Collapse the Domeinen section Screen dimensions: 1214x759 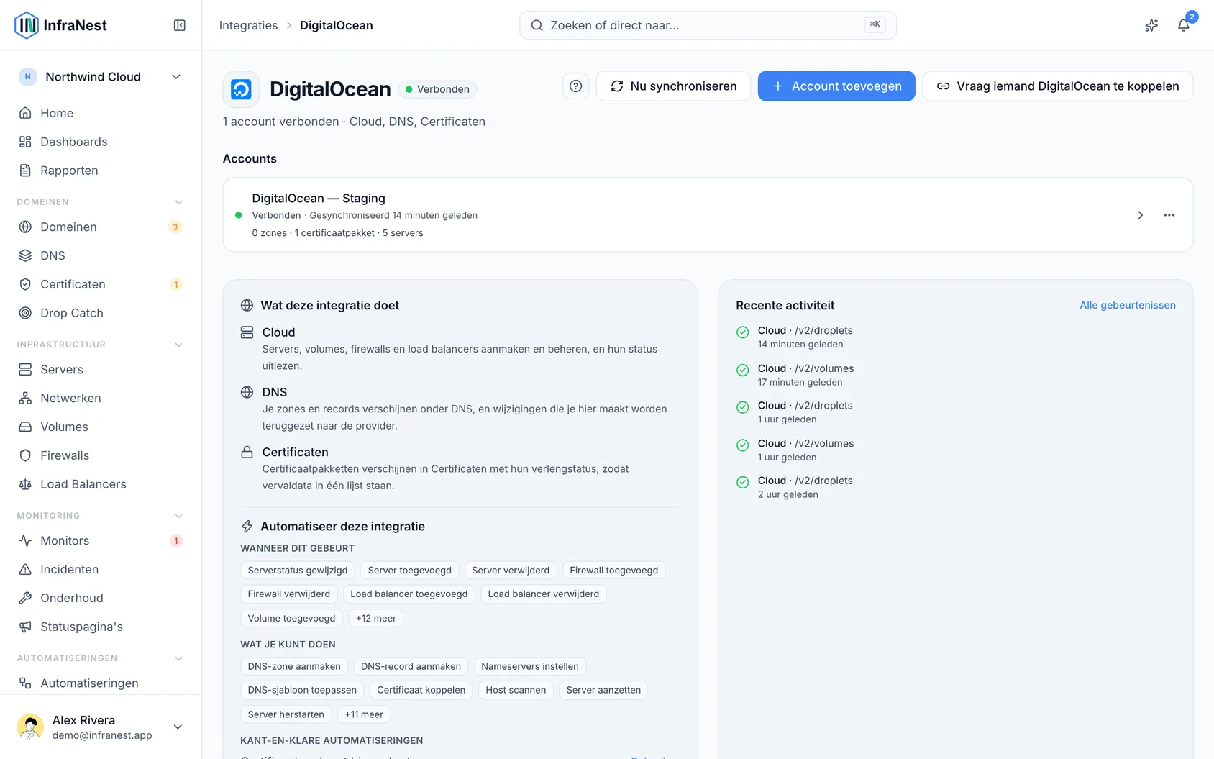click(x=179, y=202)
